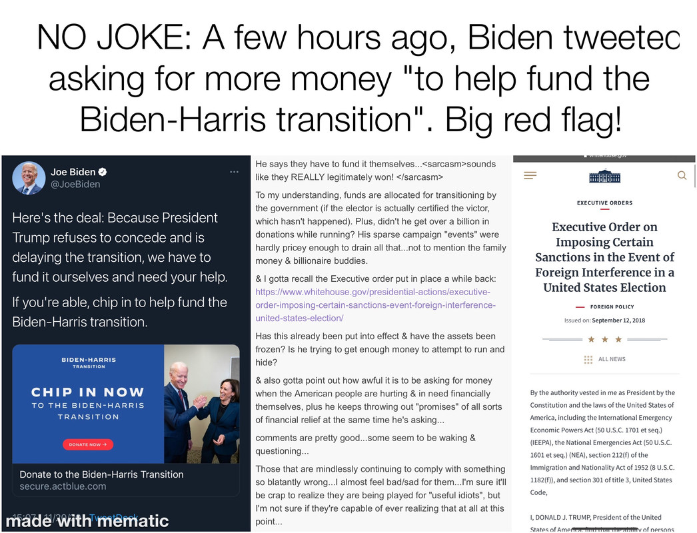The width and height of the screenshot is (697, 533).
Task: Click the Joe Biden display name
Action: coord(73,172)
